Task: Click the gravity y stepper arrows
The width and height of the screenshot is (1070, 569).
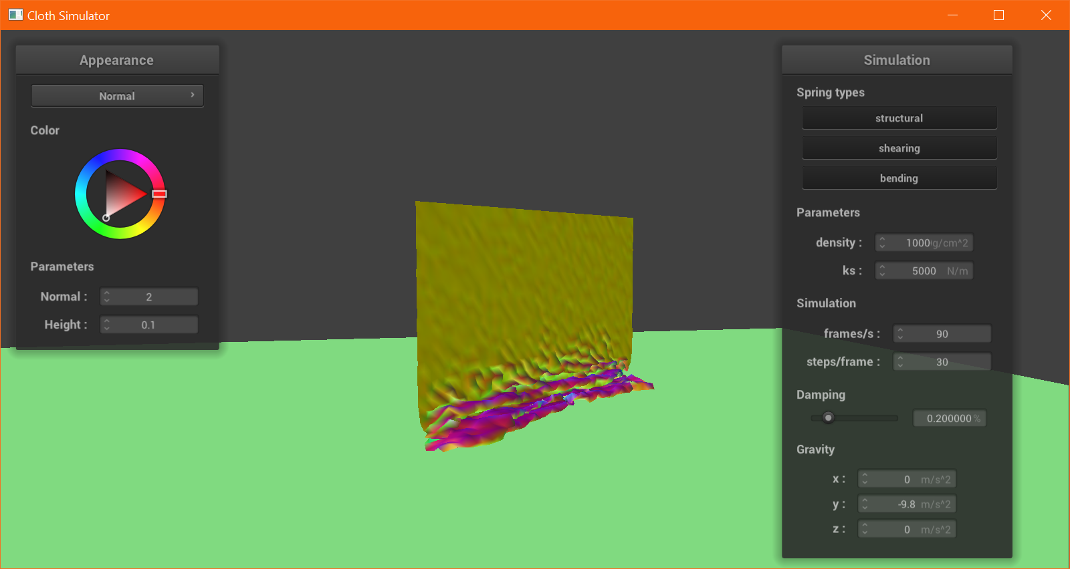Action: click(x=865, y=504)
